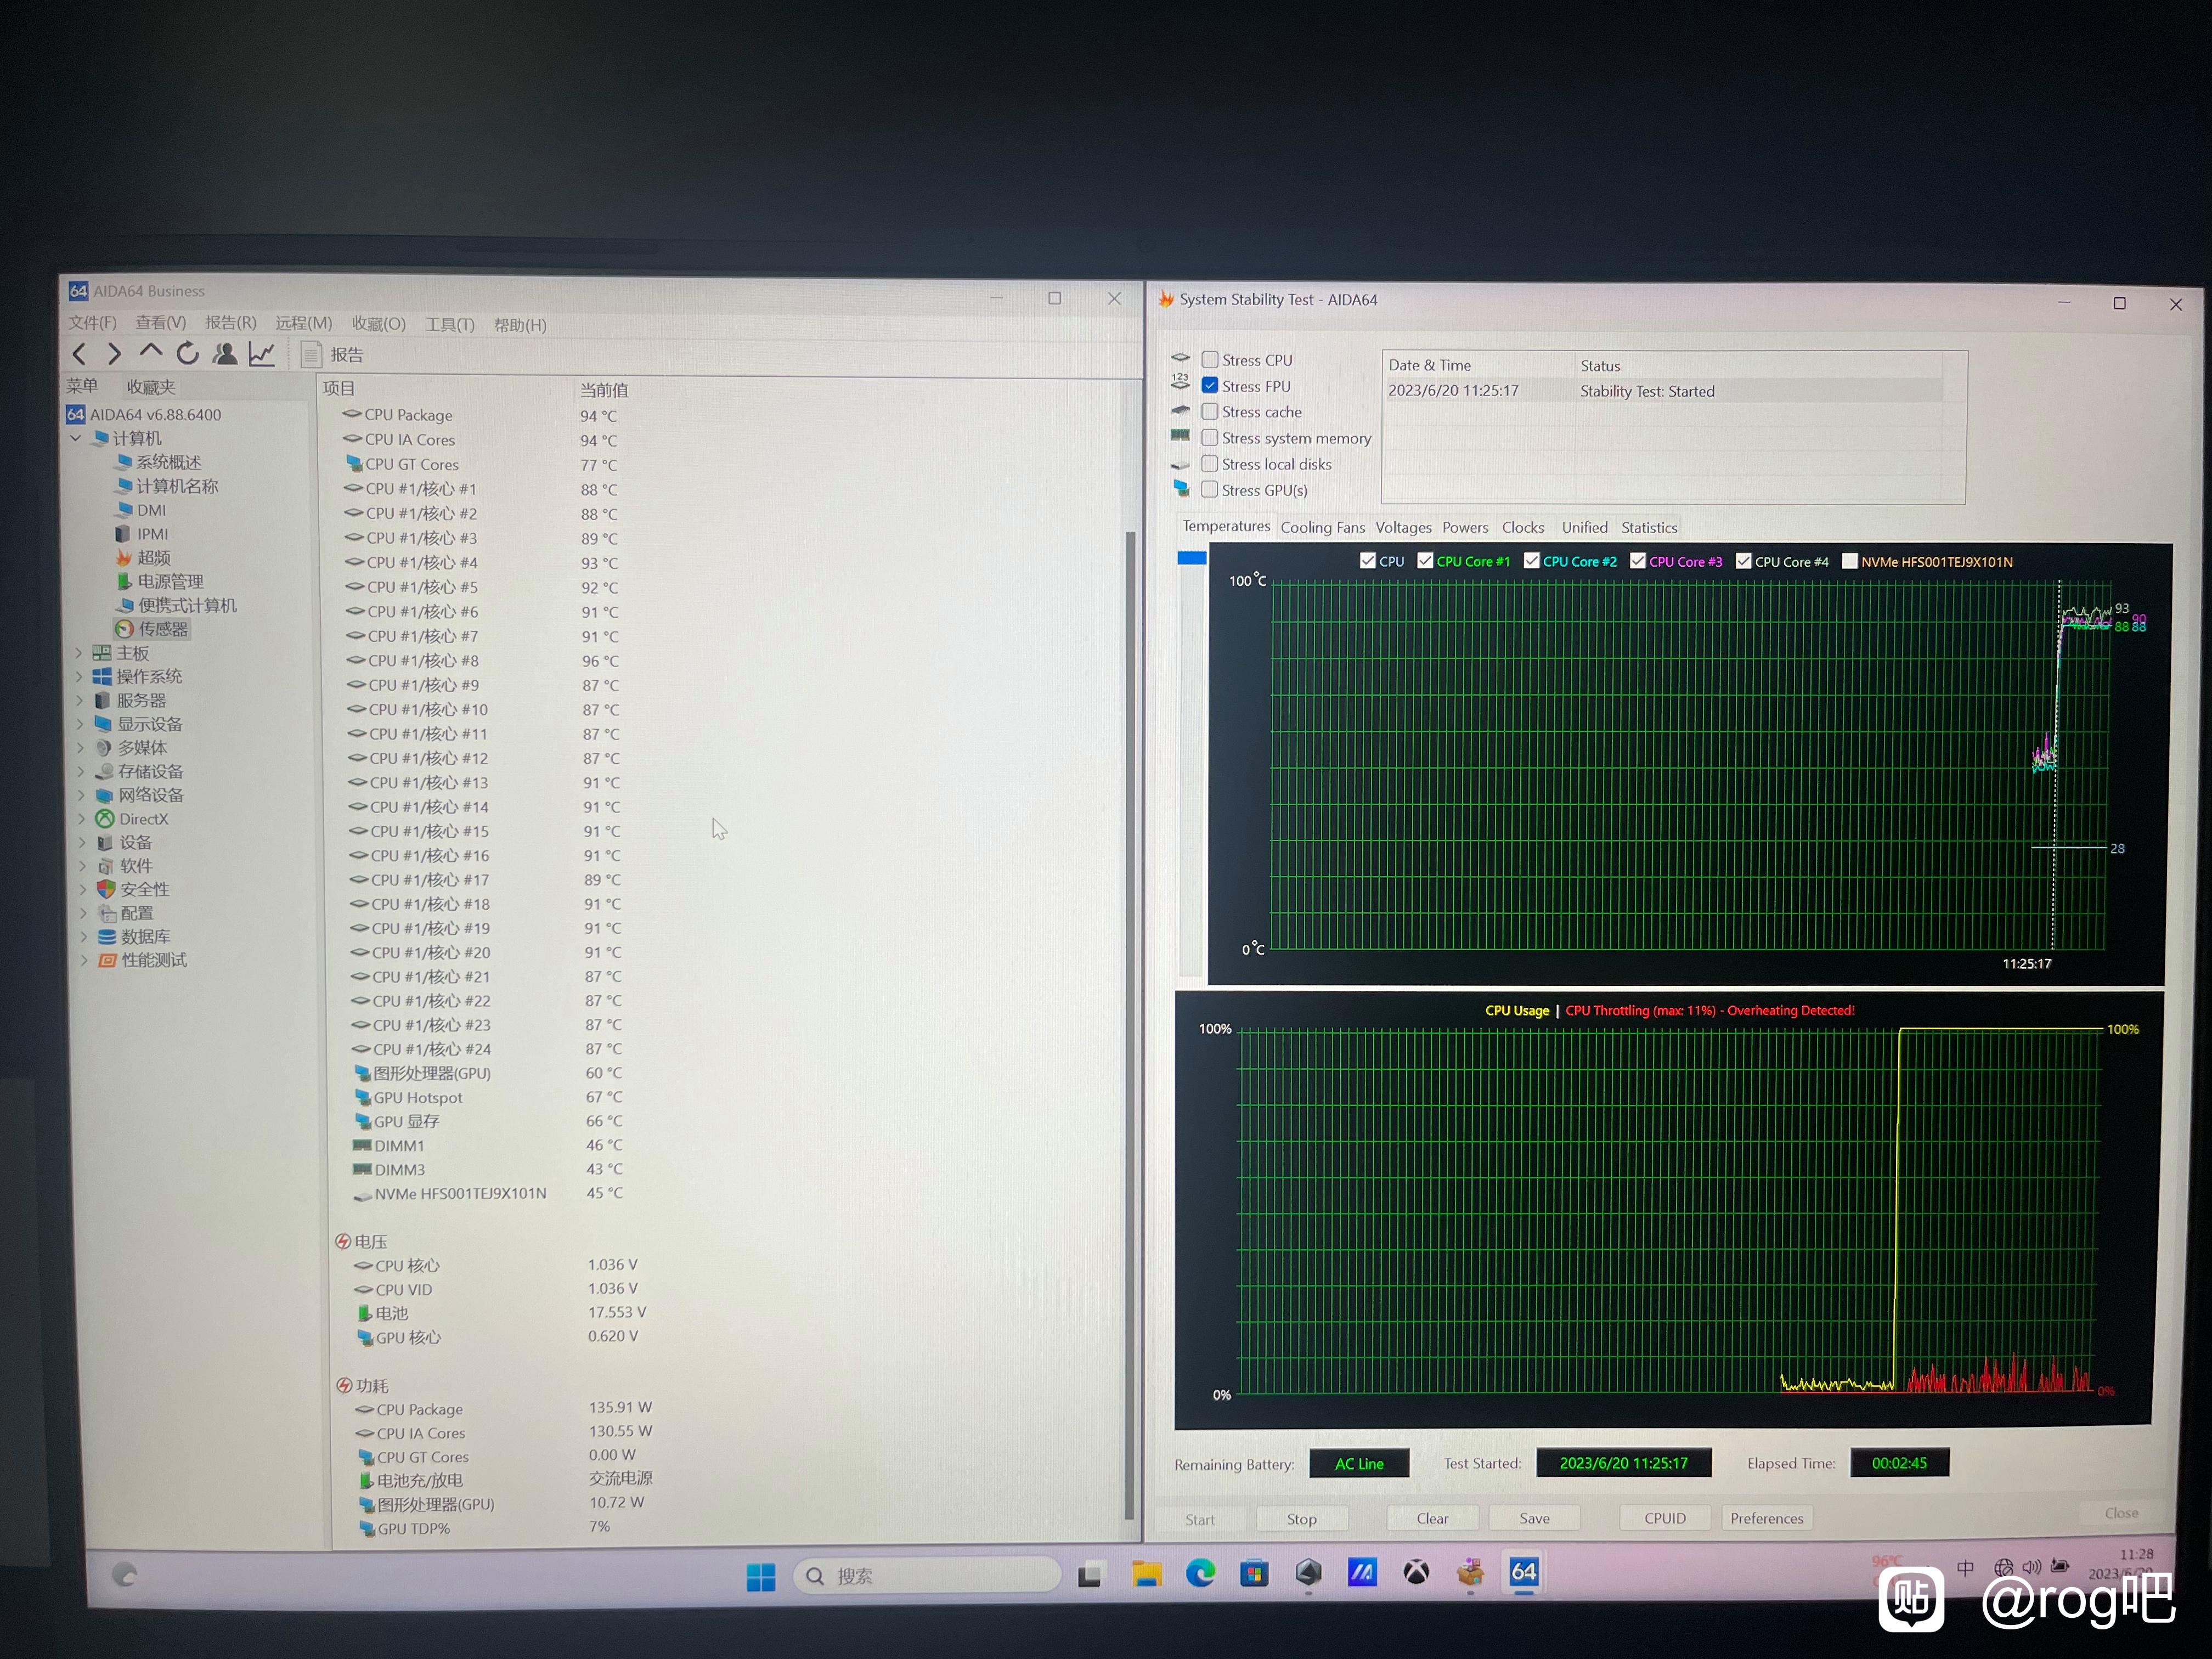This screenshot has width=2212, height=1659.
Task: Enable Stress system memory checkbox
Action: (x=1210, y=437)
